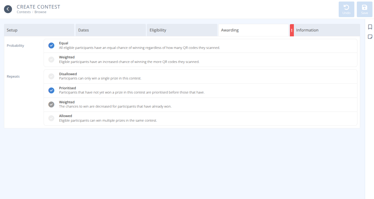Click the red error marker on Information tab
The width and height of the screenshot is (374, 199).
[x=292, y=30]
